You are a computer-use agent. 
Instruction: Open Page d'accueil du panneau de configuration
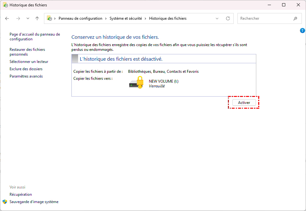[x=35, y=37]
